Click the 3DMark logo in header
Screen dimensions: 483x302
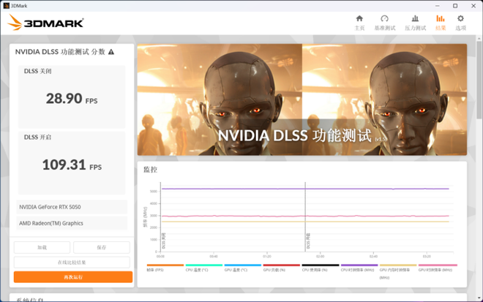pyautogui.click(x=45, y=23)
